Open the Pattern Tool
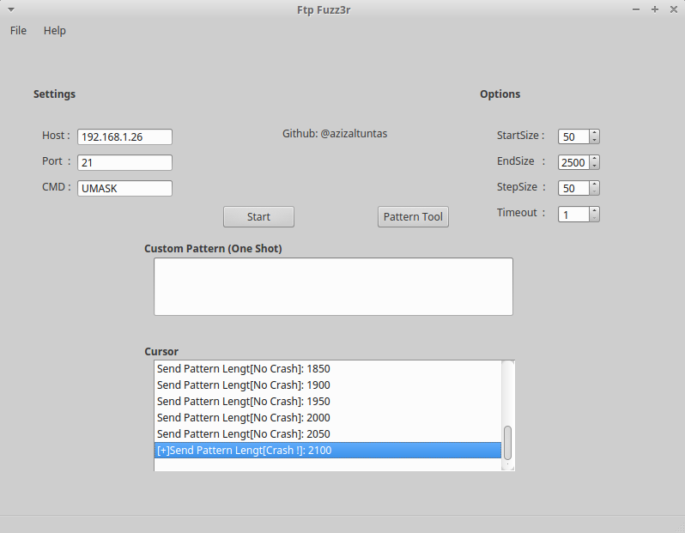 [x=413, y=216]
